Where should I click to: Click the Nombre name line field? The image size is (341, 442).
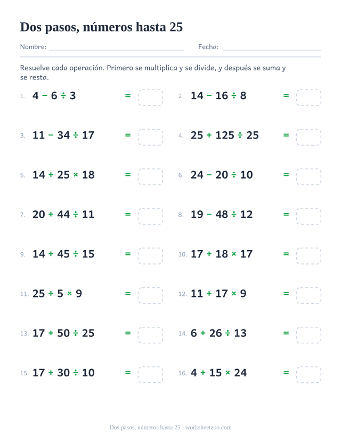[x=116, y=47]
